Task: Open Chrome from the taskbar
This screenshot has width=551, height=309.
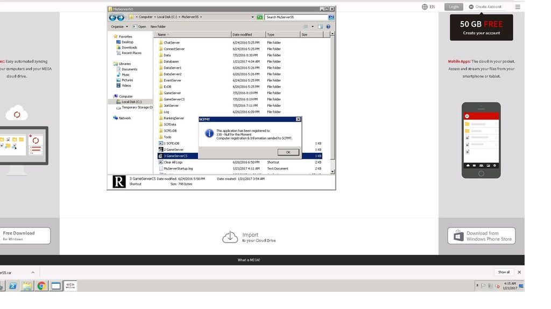Action: coord(41,286)
